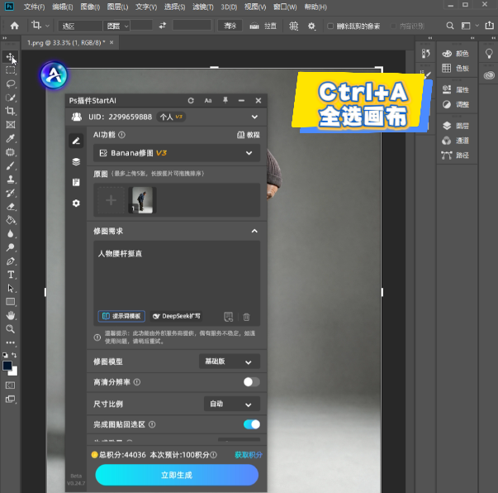Open the StartAI plugin settings gear
The height and width of the screenshot is (493, 498).
(x=76, y=203)
